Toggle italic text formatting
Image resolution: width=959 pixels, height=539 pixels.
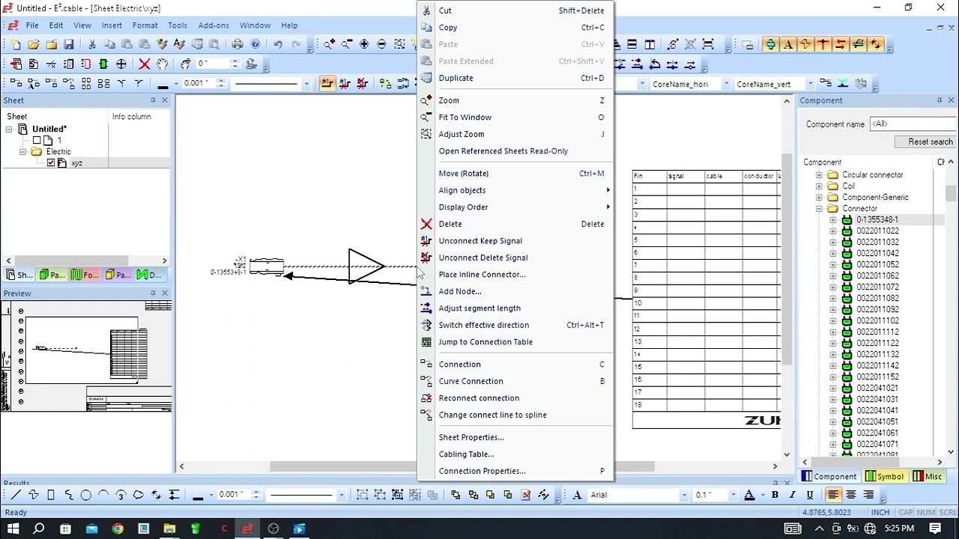[792, 495]
